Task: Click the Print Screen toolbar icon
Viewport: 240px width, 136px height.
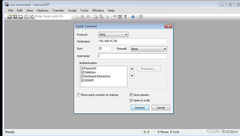Action: pos(96,17)
